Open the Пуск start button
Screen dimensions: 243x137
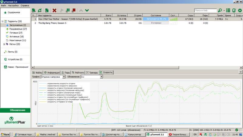[x=5, y=135]
